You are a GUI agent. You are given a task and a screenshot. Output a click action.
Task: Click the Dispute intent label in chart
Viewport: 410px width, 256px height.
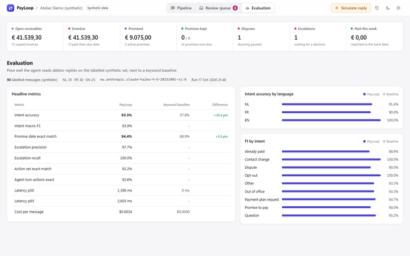point(251,168)
